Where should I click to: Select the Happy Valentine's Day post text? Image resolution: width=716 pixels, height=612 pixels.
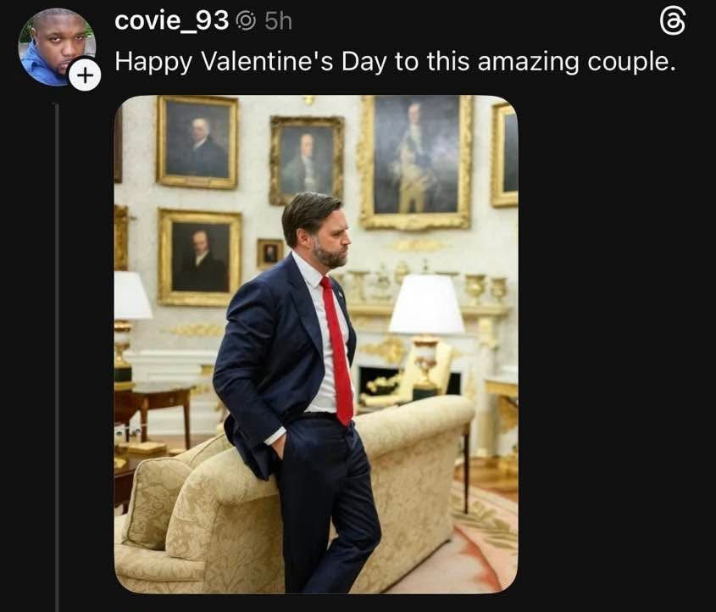click(x=394, y=62)
